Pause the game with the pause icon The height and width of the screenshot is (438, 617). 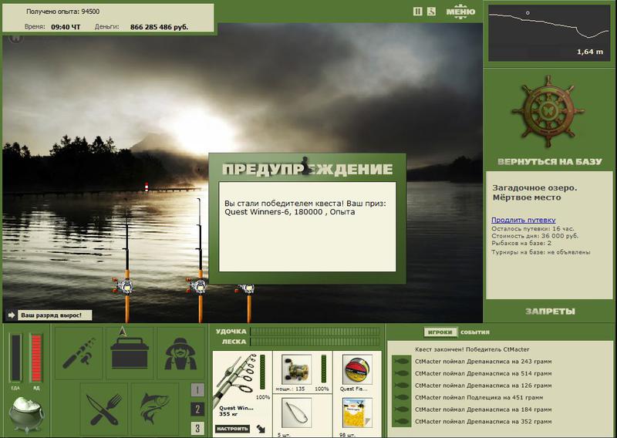(417, 12)
